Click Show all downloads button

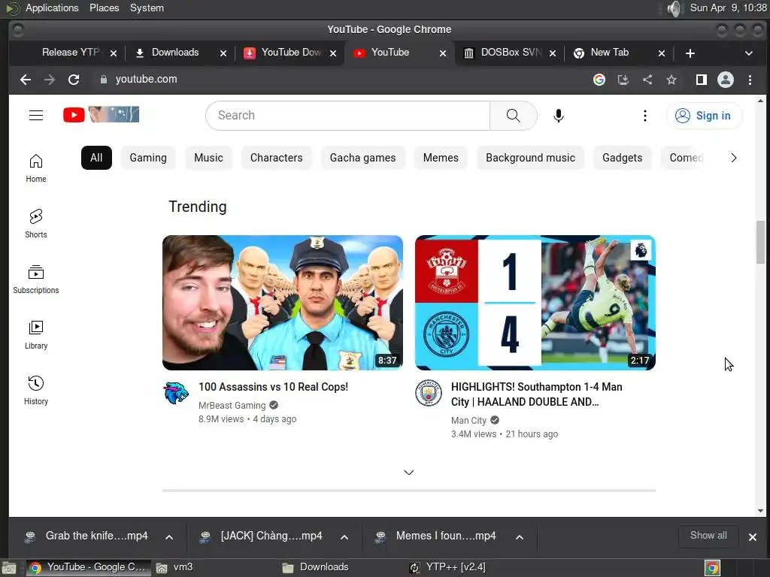tap(708, 536)
